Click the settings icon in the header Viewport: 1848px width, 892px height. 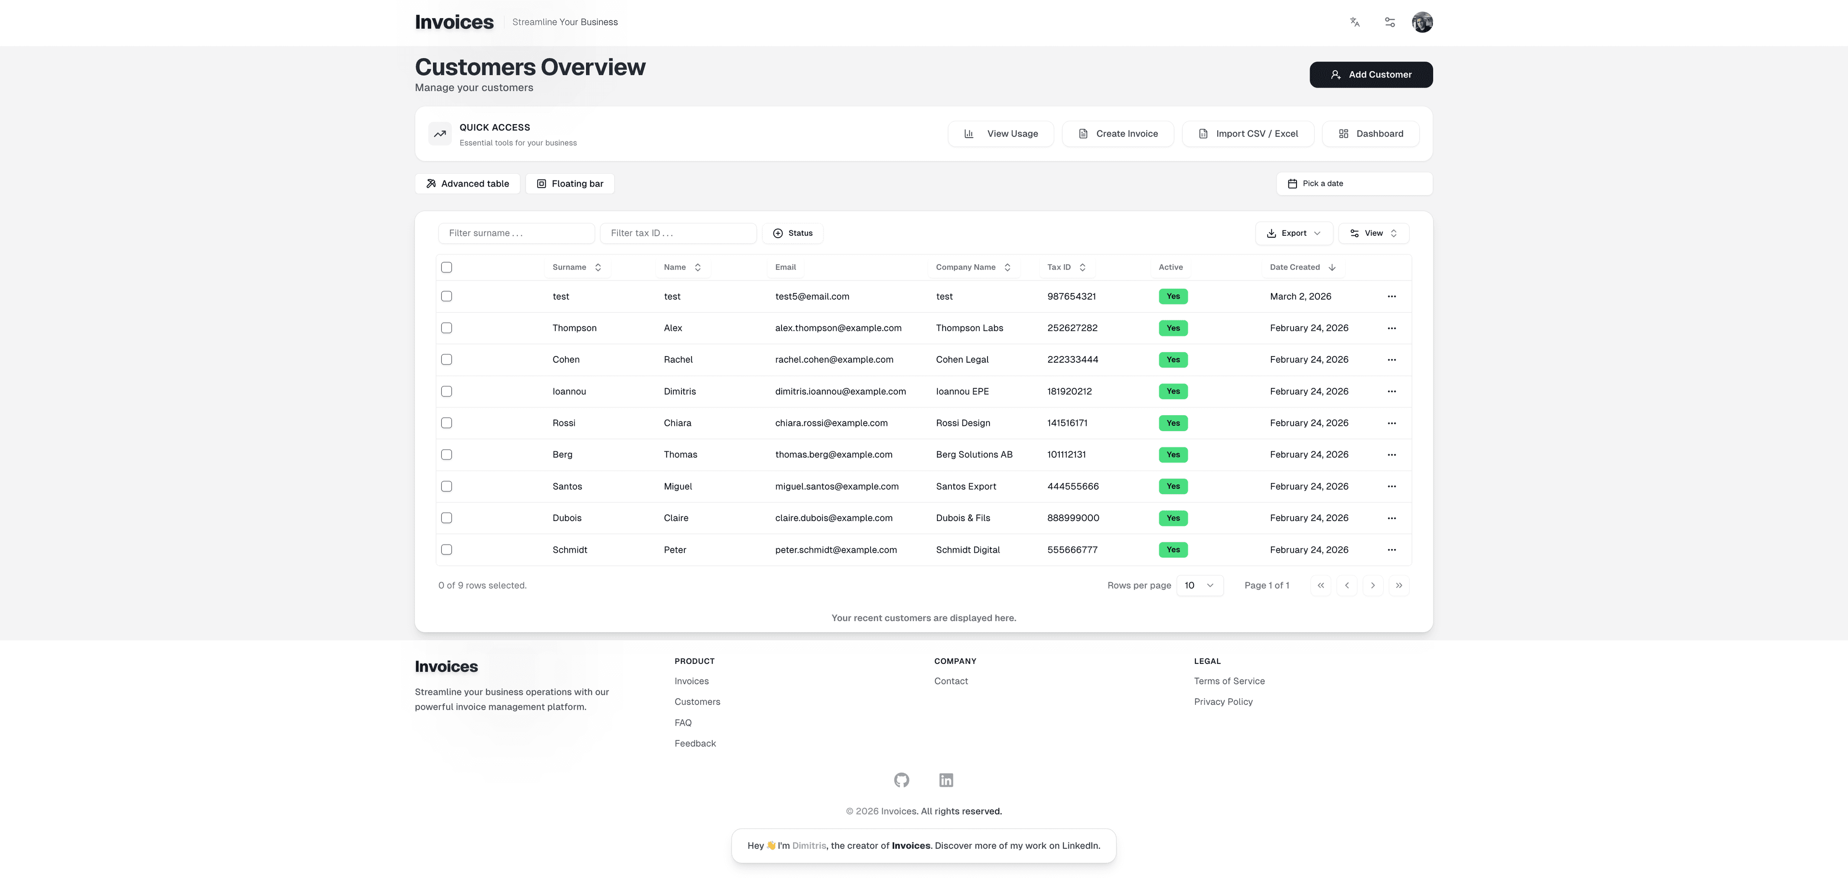point(1389,22)
